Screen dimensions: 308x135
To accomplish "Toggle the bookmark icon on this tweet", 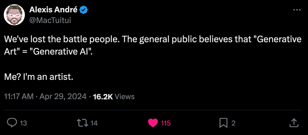I will 223,123.
